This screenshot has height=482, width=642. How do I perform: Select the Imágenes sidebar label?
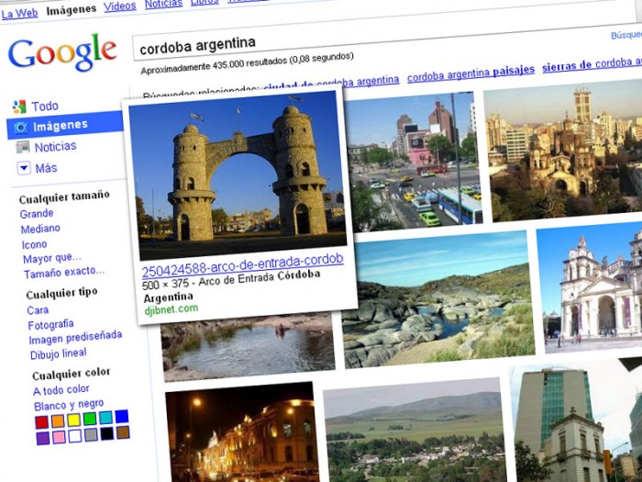[61, 126]
